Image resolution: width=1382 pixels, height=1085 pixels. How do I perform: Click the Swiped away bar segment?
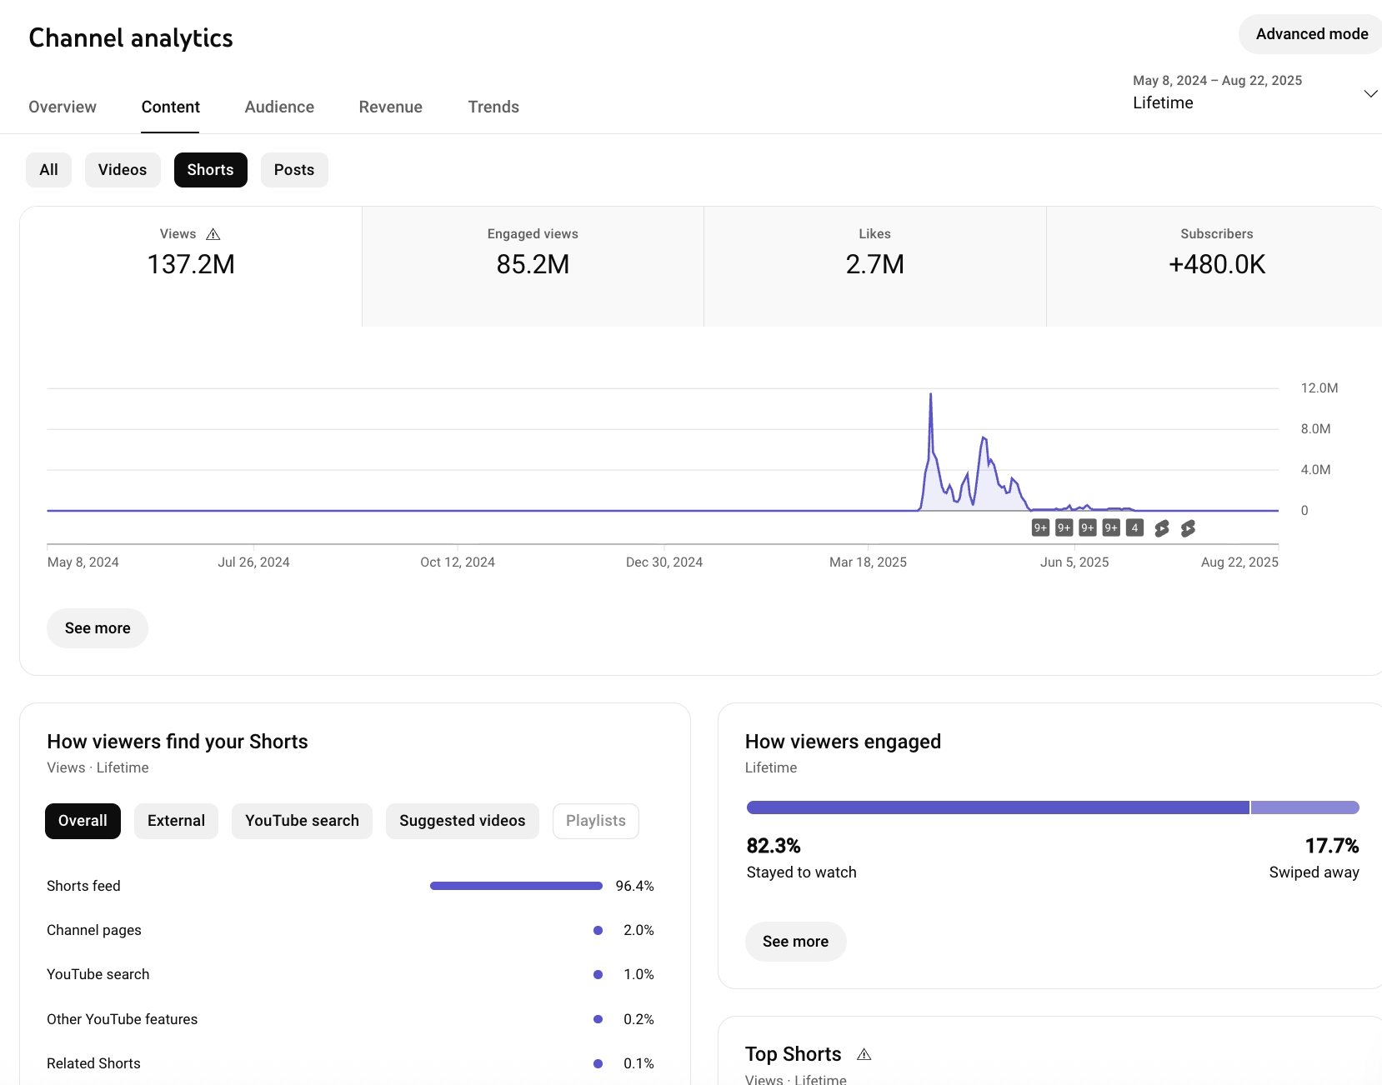point(1305,807)
